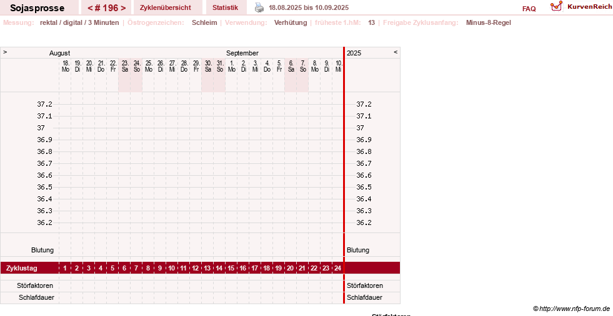Screen dimensions: 613x316
Task: Click the Freigabe Zyklusanfang: label
Action: point(421,22)
